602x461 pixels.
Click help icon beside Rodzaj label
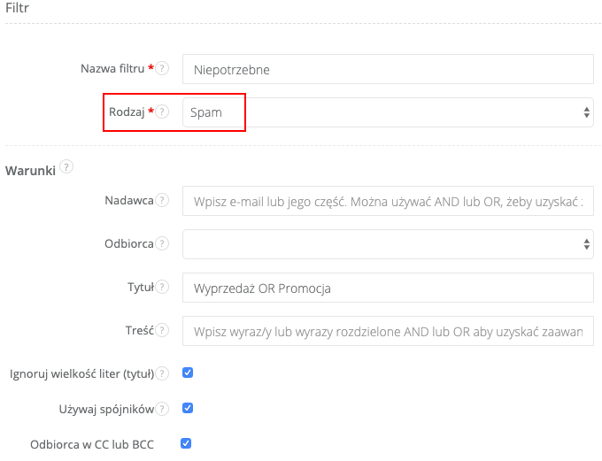[x=162, y=112]
